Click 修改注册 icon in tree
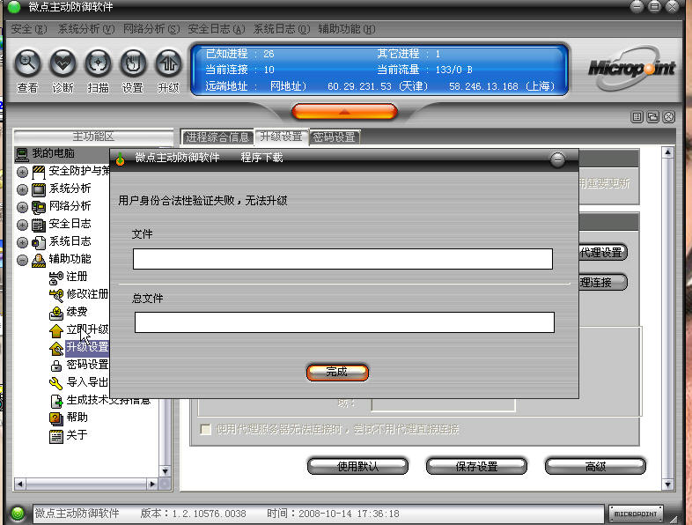692x525 pixels. pos(56,295)
